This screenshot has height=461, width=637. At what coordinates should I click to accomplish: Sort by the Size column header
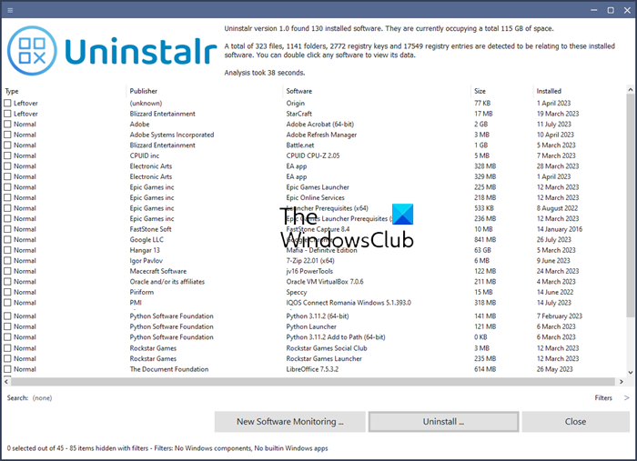click(x=480, y=91)
